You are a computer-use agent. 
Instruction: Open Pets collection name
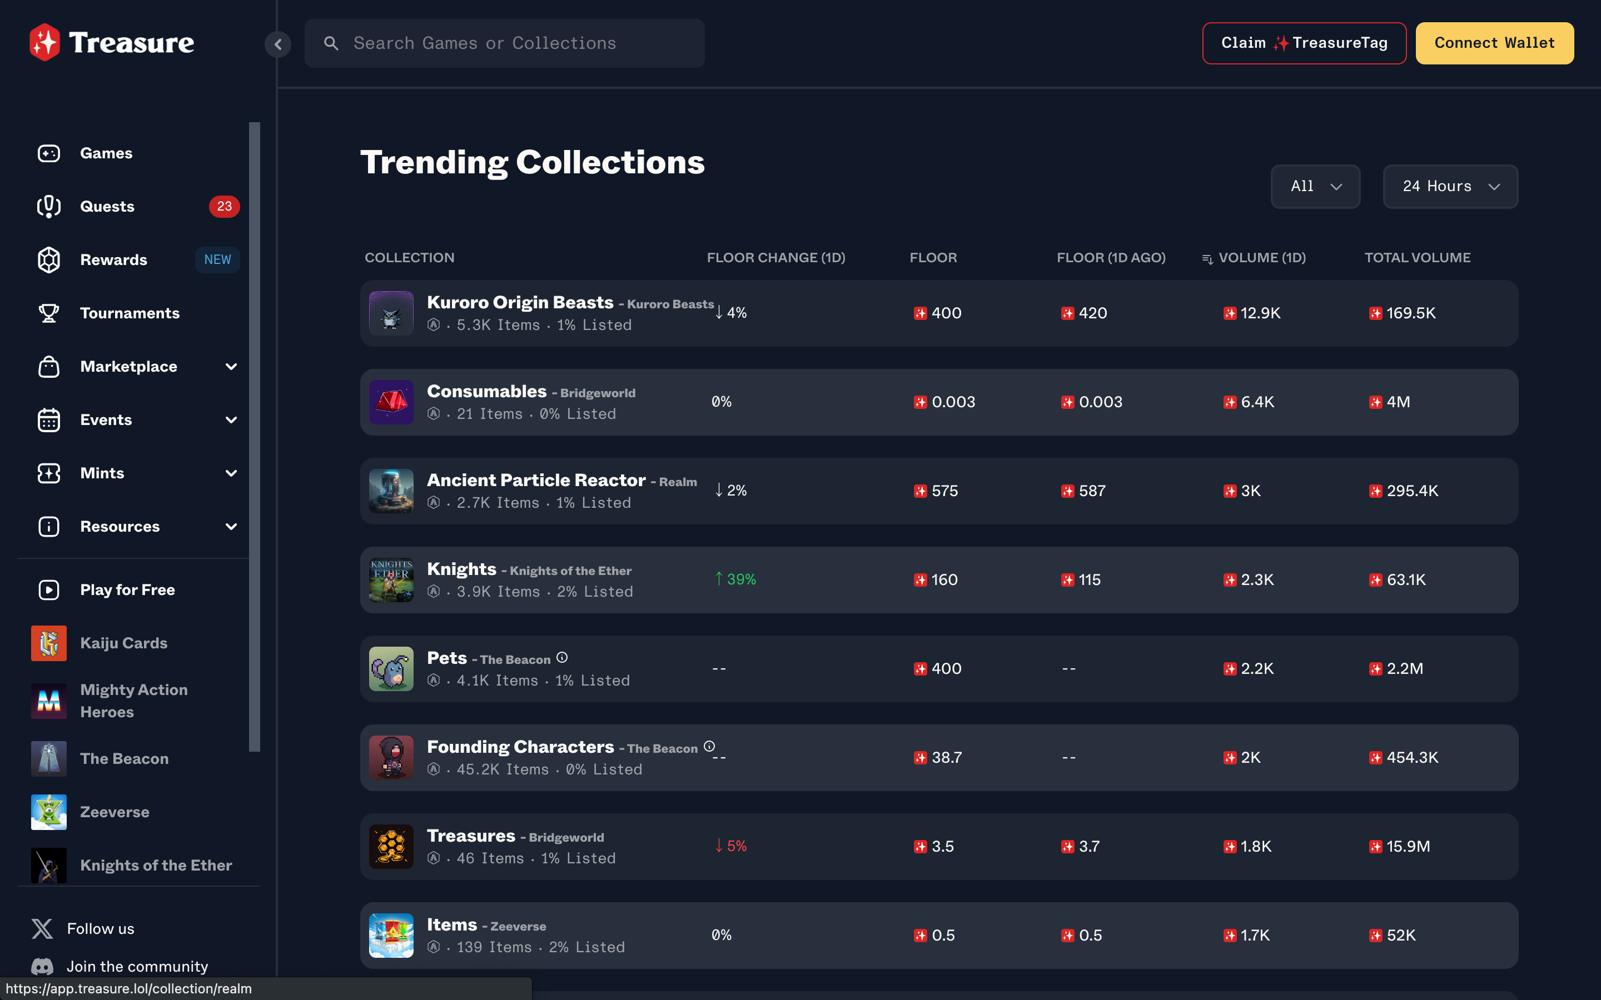446,658
